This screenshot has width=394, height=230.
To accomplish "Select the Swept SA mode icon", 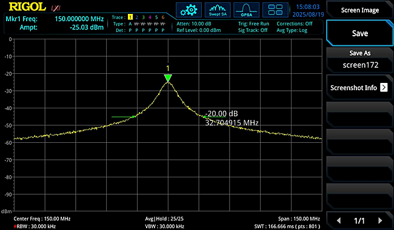I will (x=218, y=10).
